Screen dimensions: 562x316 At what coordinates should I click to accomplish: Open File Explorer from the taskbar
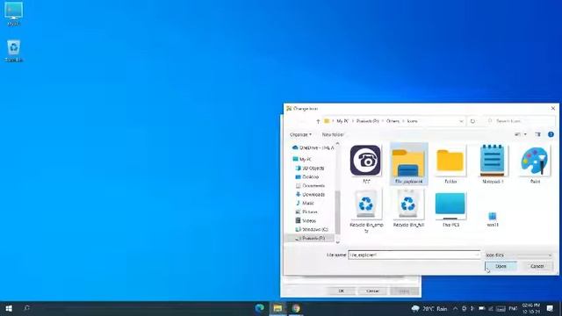point(277,308)
